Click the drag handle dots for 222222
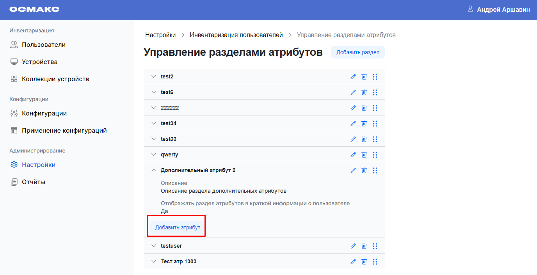This screenshot has width=537, height=275. point(375,108)
